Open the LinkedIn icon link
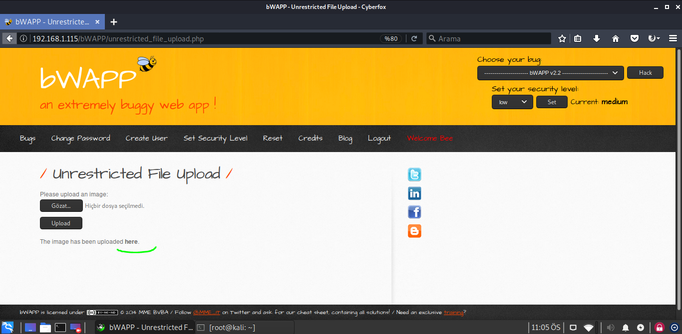The width and height of the screenshot is (682, 334). pyautogui.click(x=414, y=193)
